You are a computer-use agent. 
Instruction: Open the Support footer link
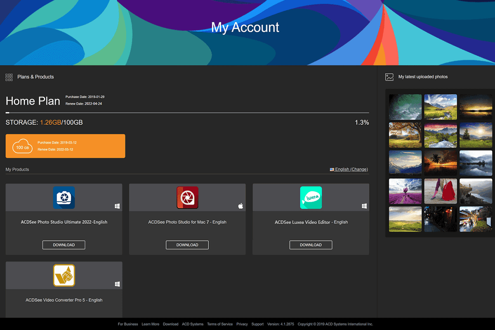[x=257, y=324]
